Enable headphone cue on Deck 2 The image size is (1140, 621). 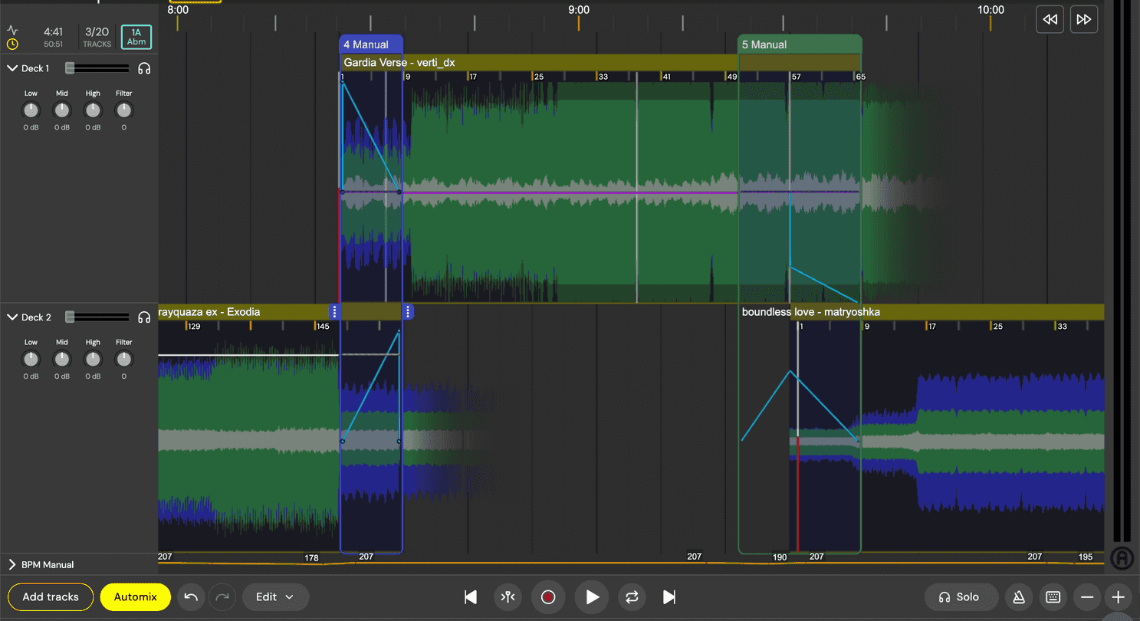point(144,317)
